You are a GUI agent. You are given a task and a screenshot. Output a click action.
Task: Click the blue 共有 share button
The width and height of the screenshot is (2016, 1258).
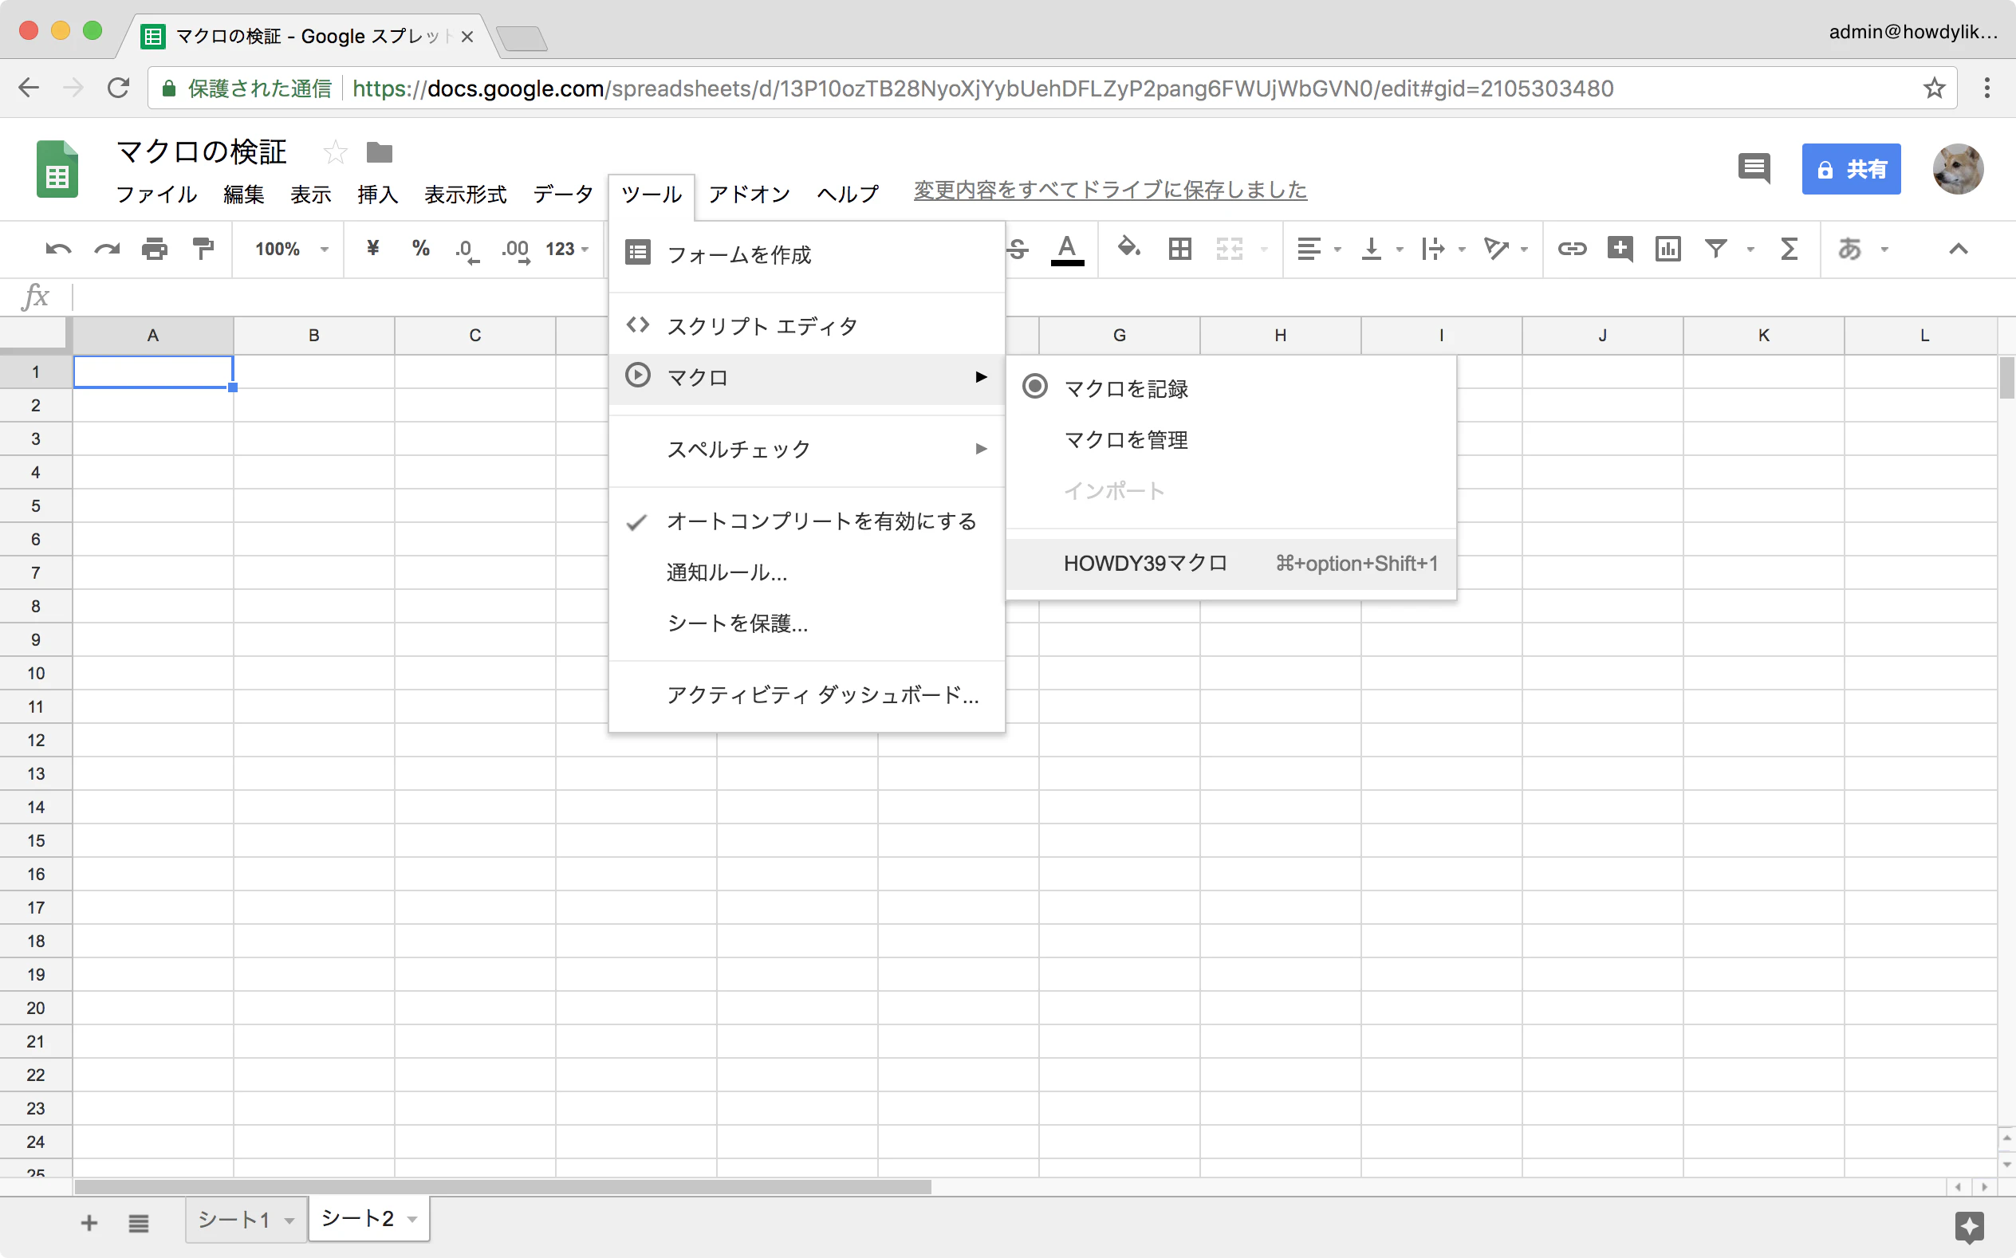[1850, 169]
